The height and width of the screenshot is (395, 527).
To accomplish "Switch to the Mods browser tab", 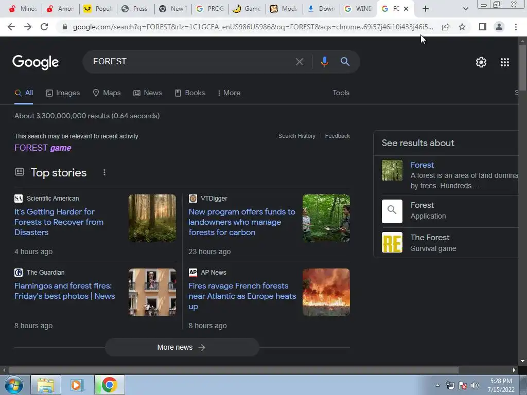I will (x=284, y=9).
